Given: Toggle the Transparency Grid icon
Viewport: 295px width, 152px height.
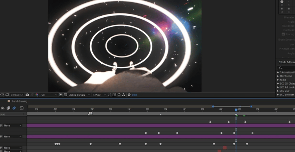Looking at the screenshot, I should coord(65,95).
